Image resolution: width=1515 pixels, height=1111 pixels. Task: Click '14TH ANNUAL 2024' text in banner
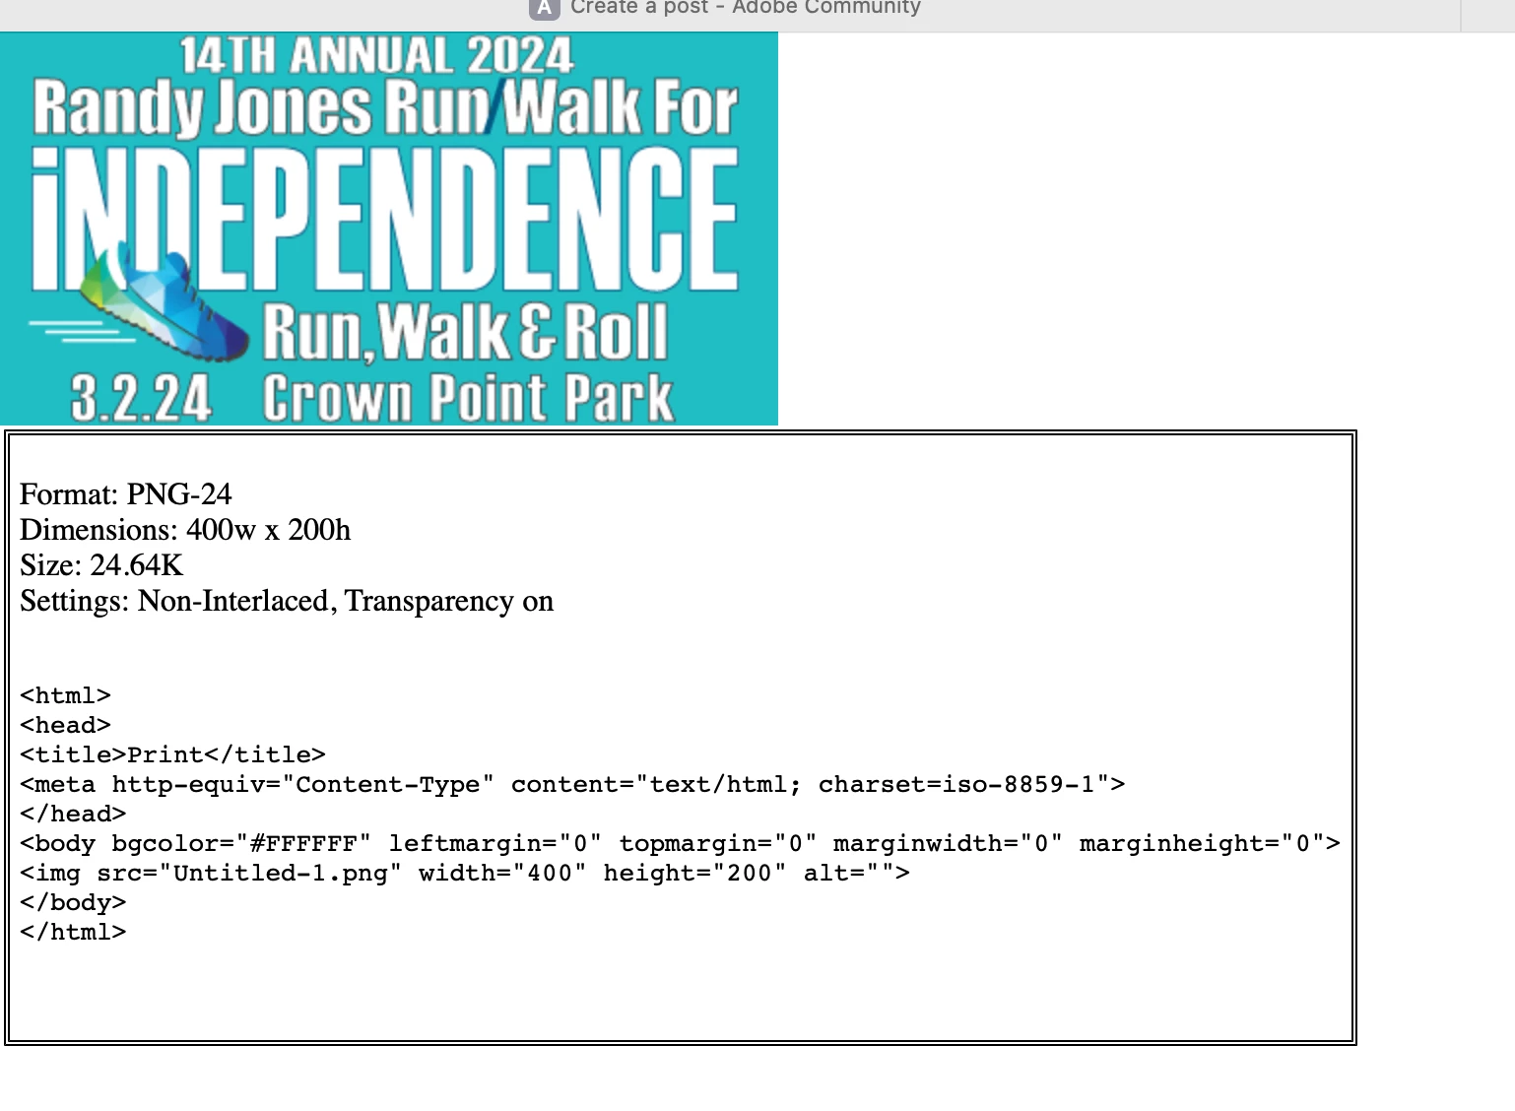[x=376, y=55]
